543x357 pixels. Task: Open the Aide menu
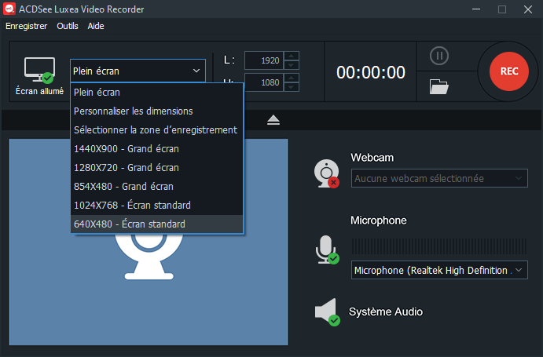(96, 26)
